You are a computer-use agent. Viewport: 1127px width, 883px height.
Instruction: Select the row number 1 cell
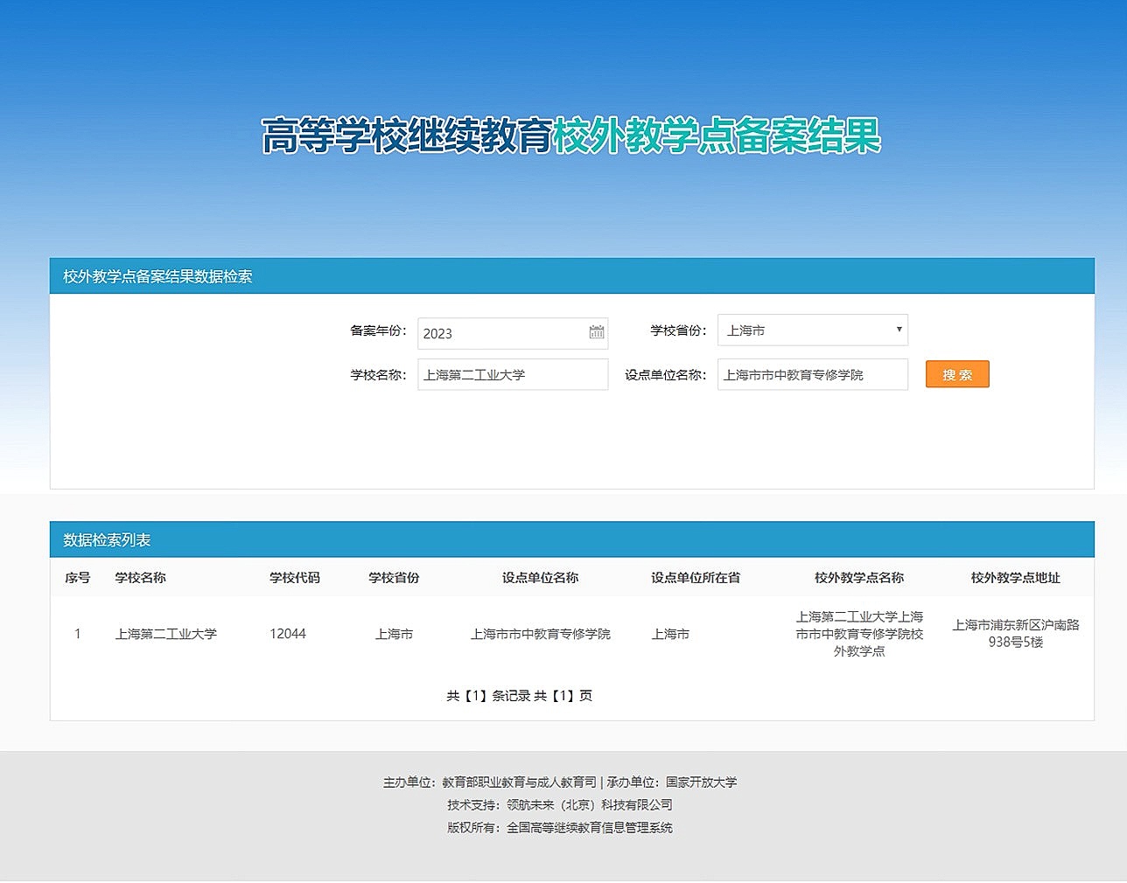78,634
